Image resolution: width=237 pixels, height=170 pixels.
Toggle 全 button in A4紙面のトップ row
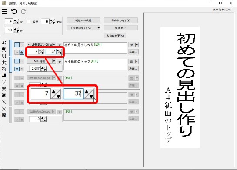pyautogui.click(x=22, y=69)
